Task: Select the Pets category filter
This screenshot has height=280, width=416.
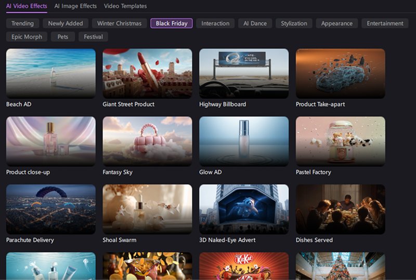Action: coord(63,37)
